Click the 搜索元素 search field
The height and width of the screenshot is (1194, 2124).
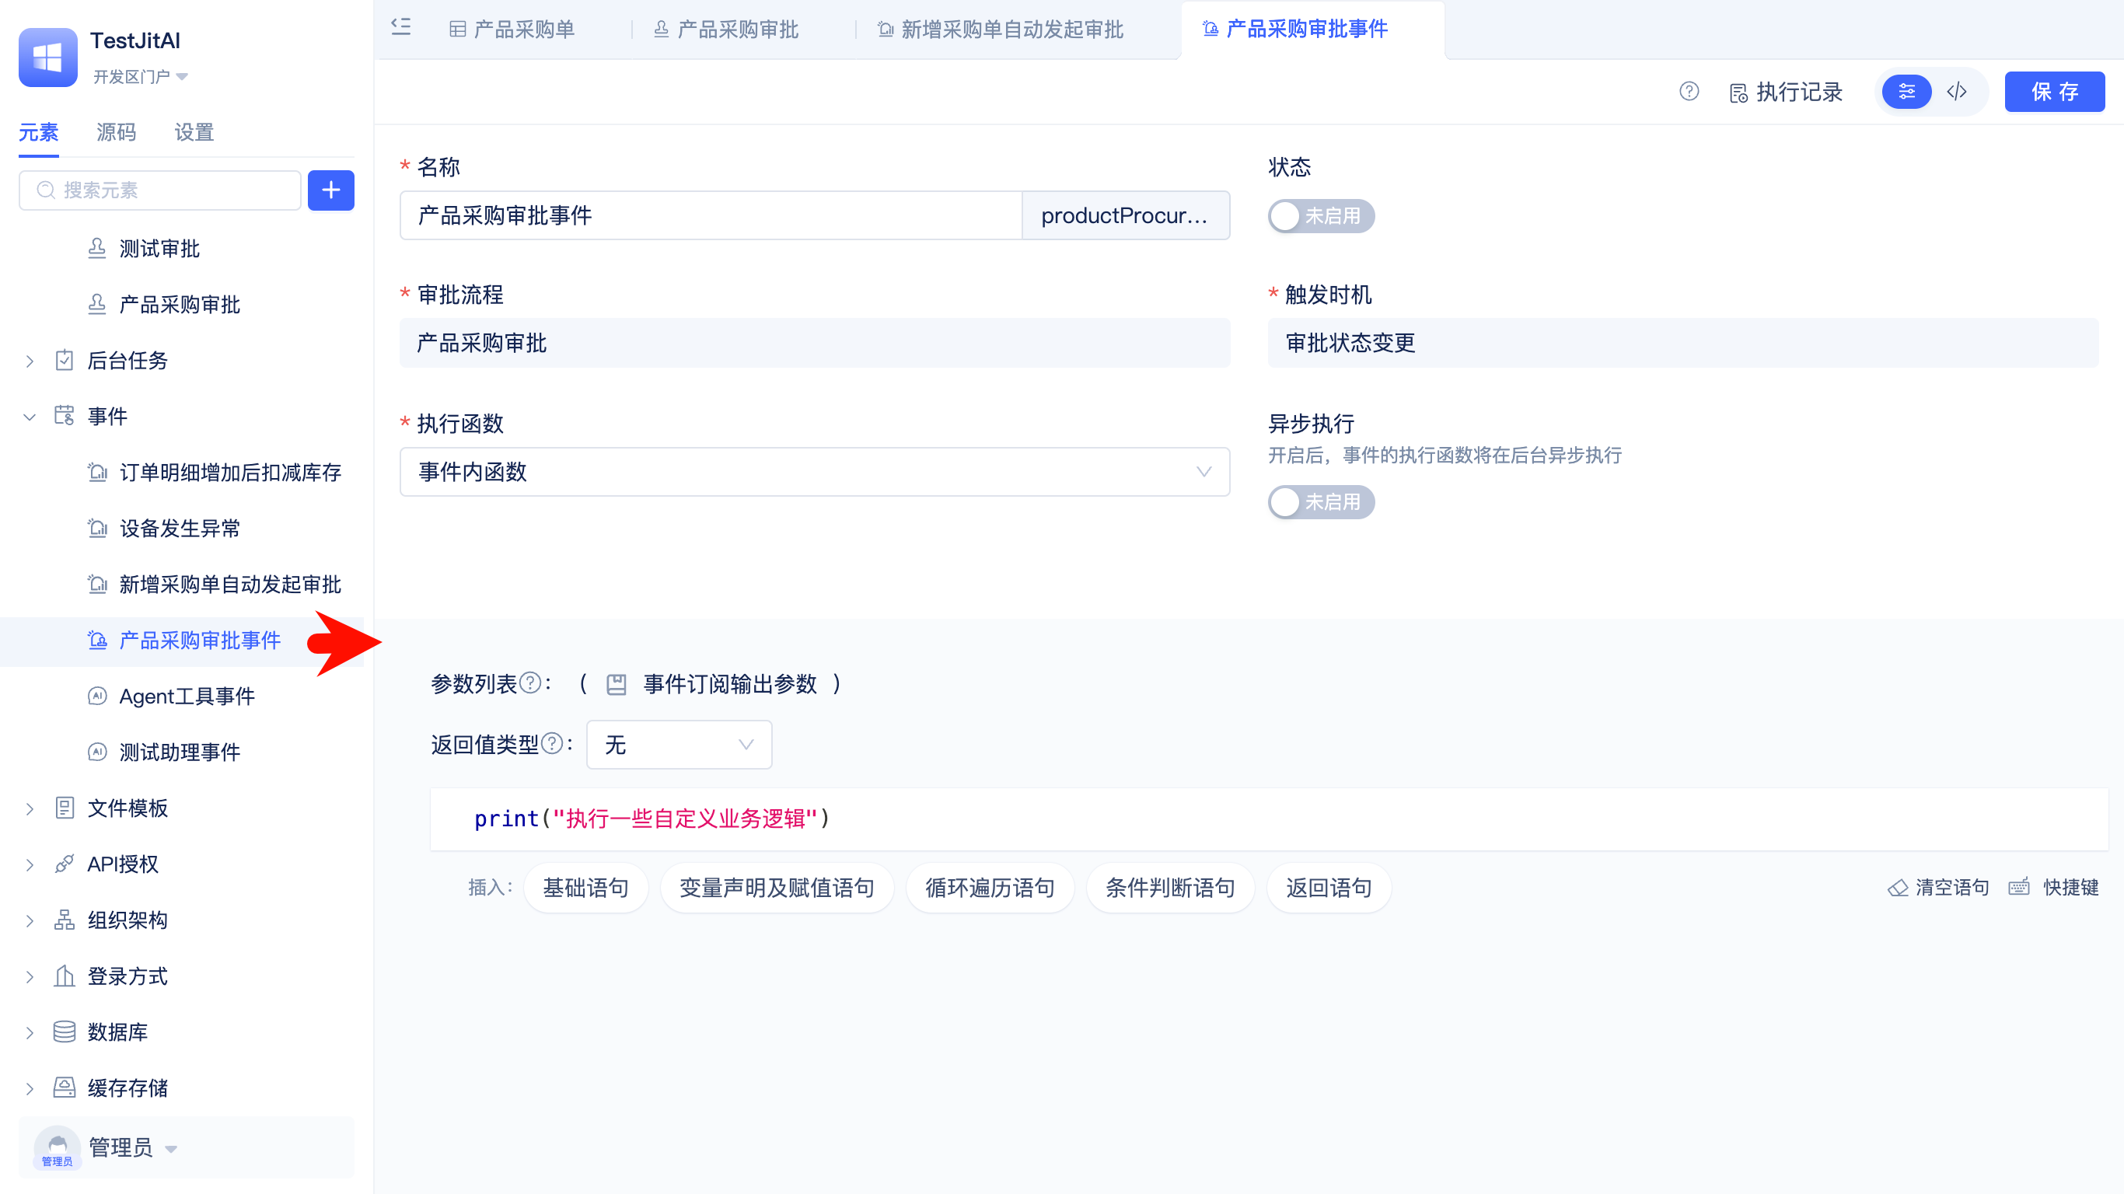[160, 190]
